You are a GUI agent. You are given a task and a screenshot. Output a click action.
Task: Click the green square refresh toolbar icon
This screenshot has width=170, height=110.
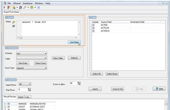click(32, 7)
